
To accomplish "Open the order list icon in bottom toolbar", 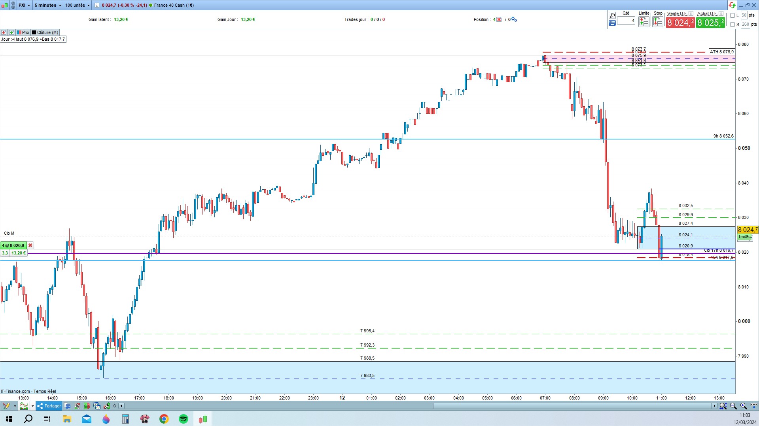I will (77, 406).
